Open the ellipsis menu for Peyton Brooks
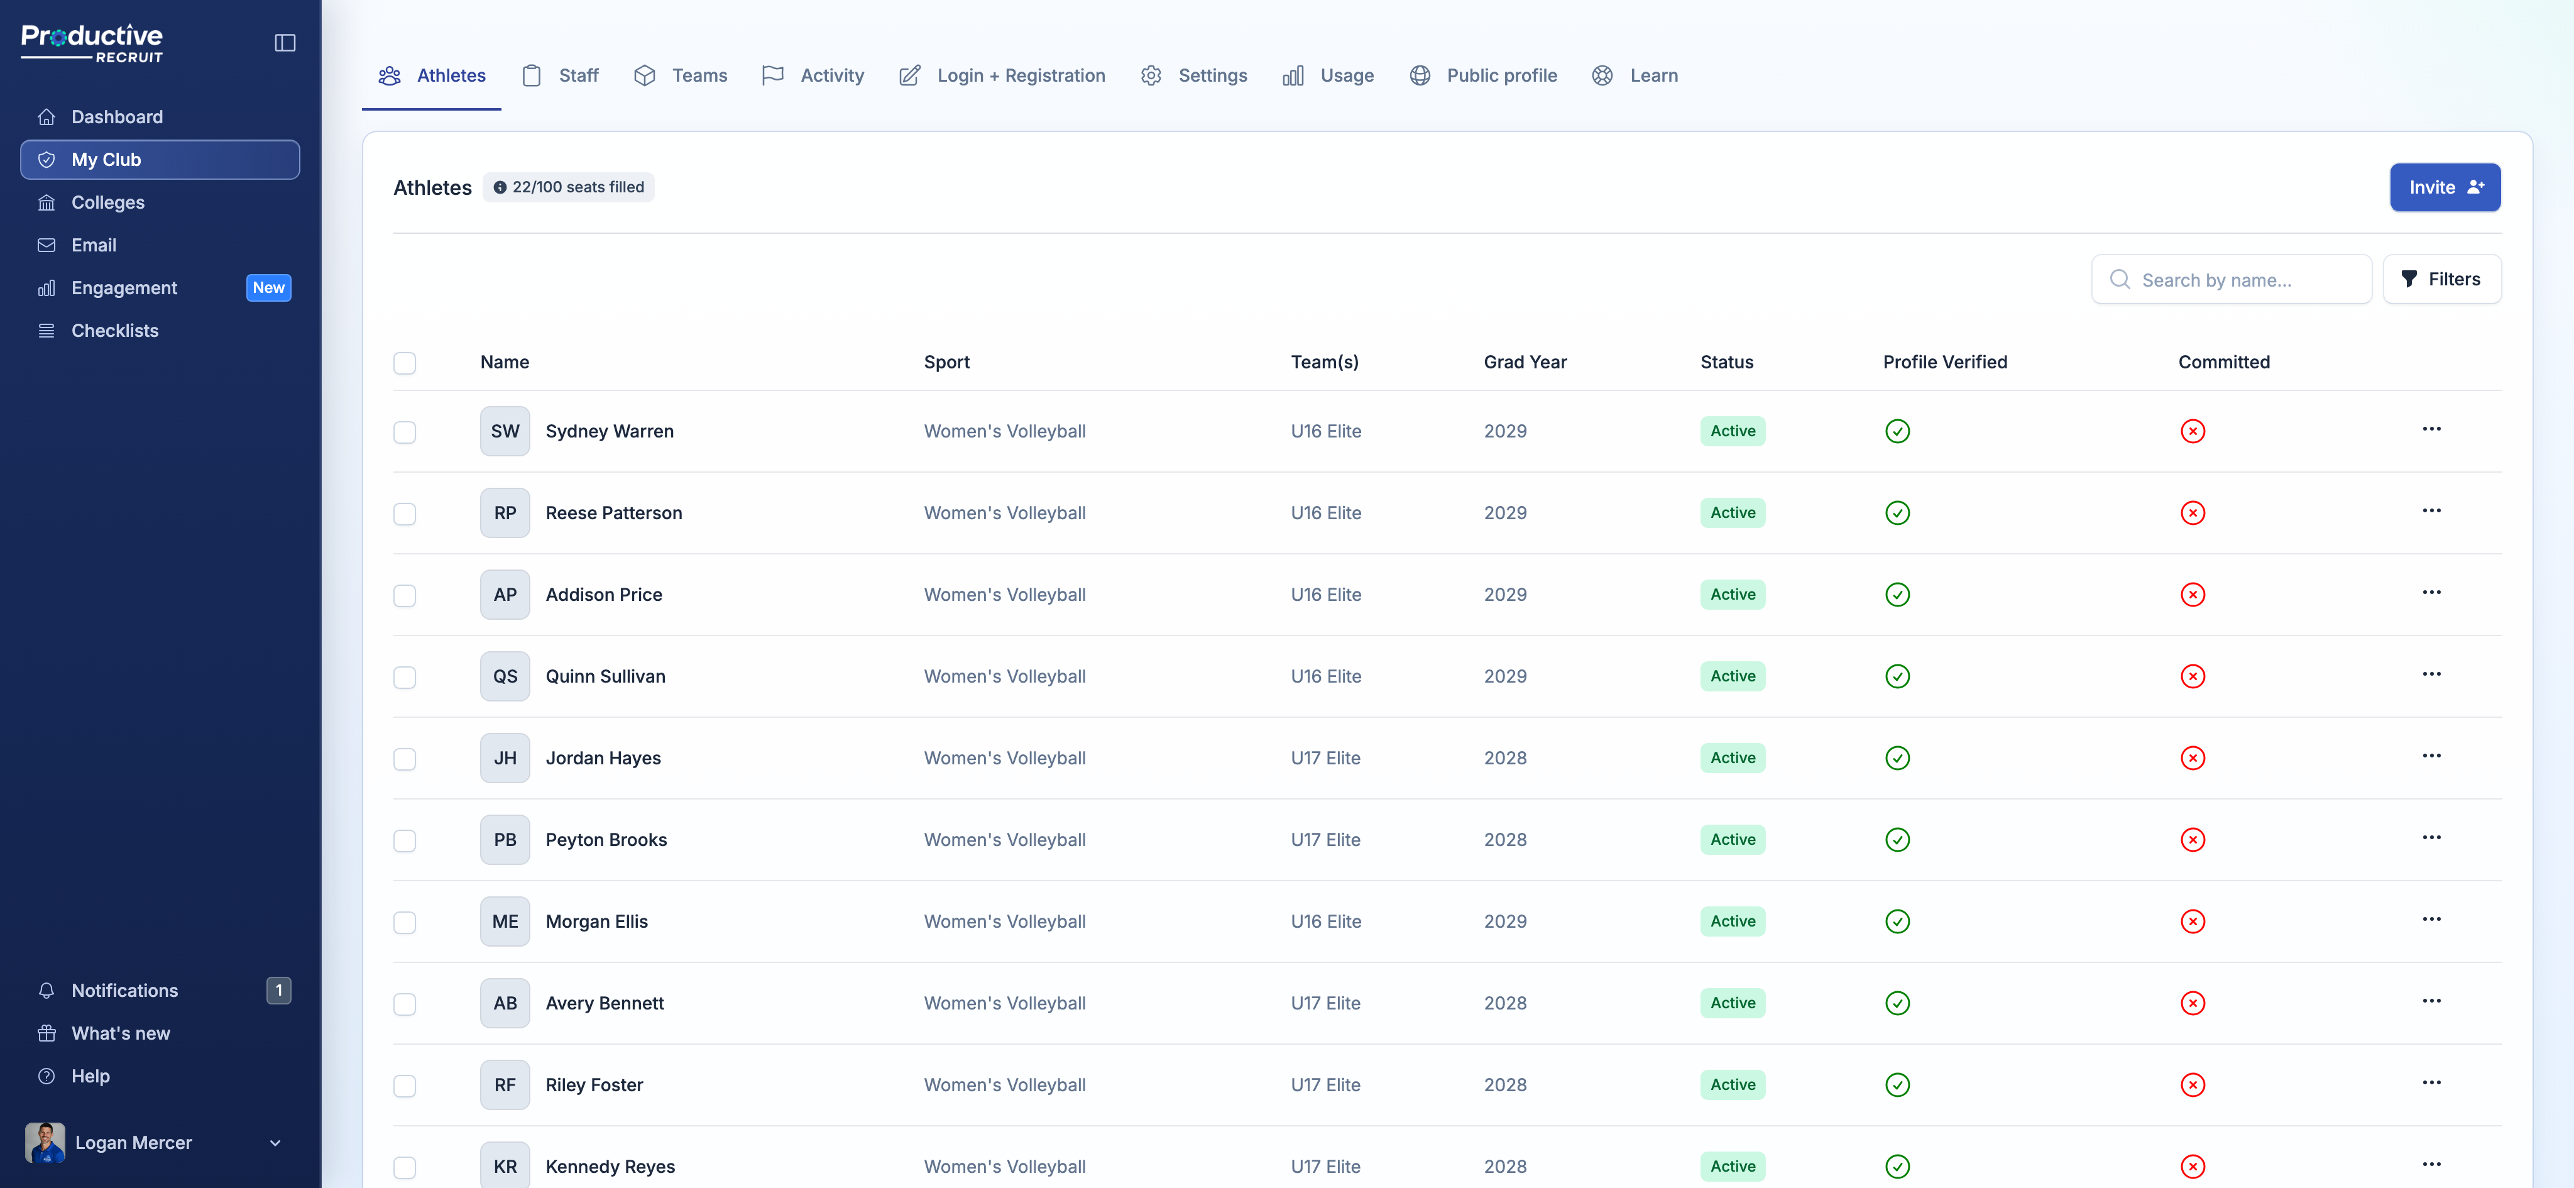Screen dimensions: 2574x1188 coord(2431,839)
